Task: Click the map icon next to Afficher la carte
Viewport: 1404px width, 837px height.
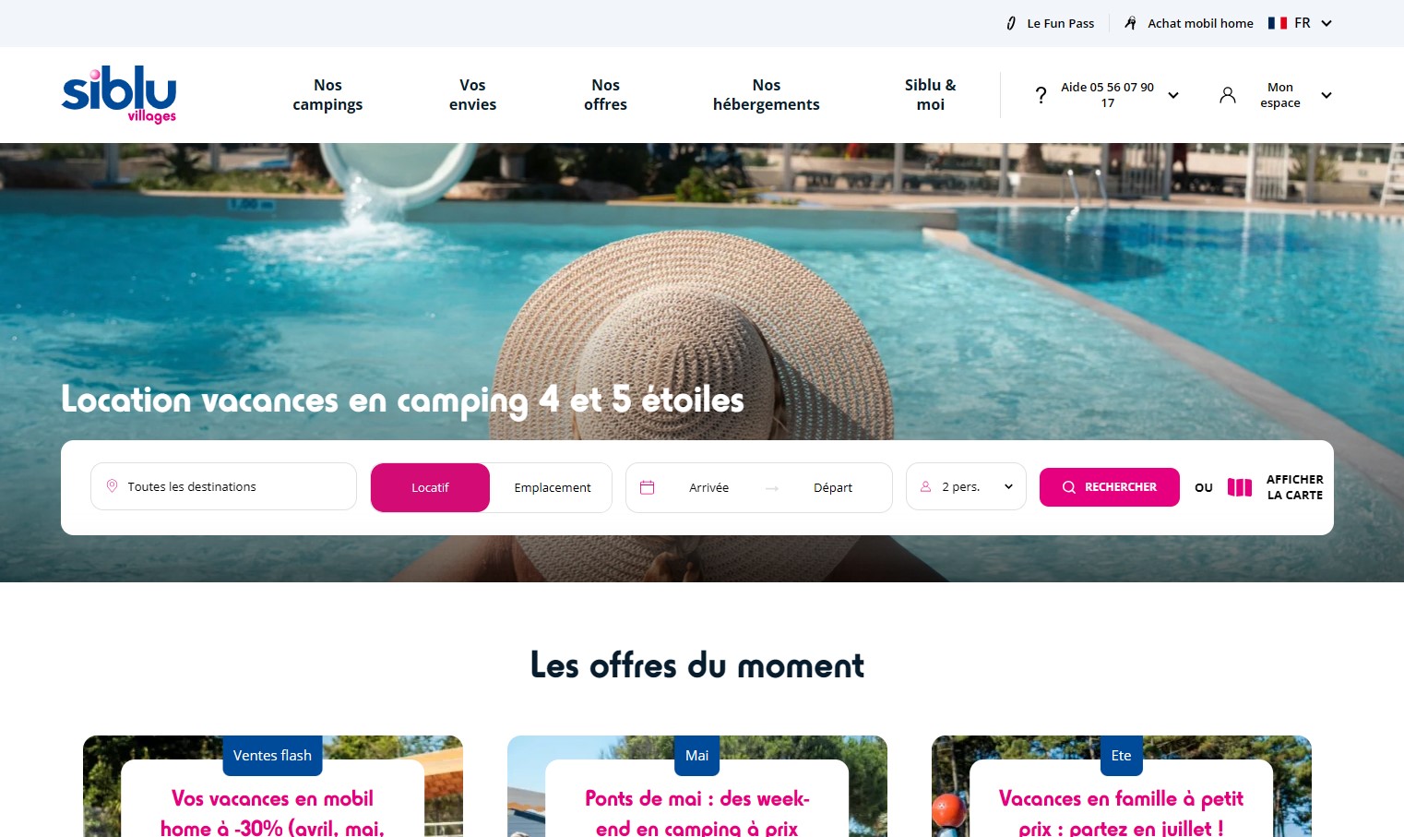Action: coord(1240,487)
